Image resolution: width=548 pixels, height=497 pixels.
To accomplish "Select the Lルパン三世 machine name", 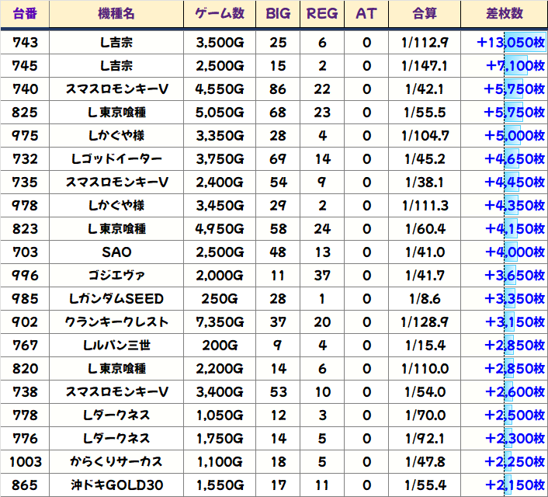I will click(x=116, y=346).
